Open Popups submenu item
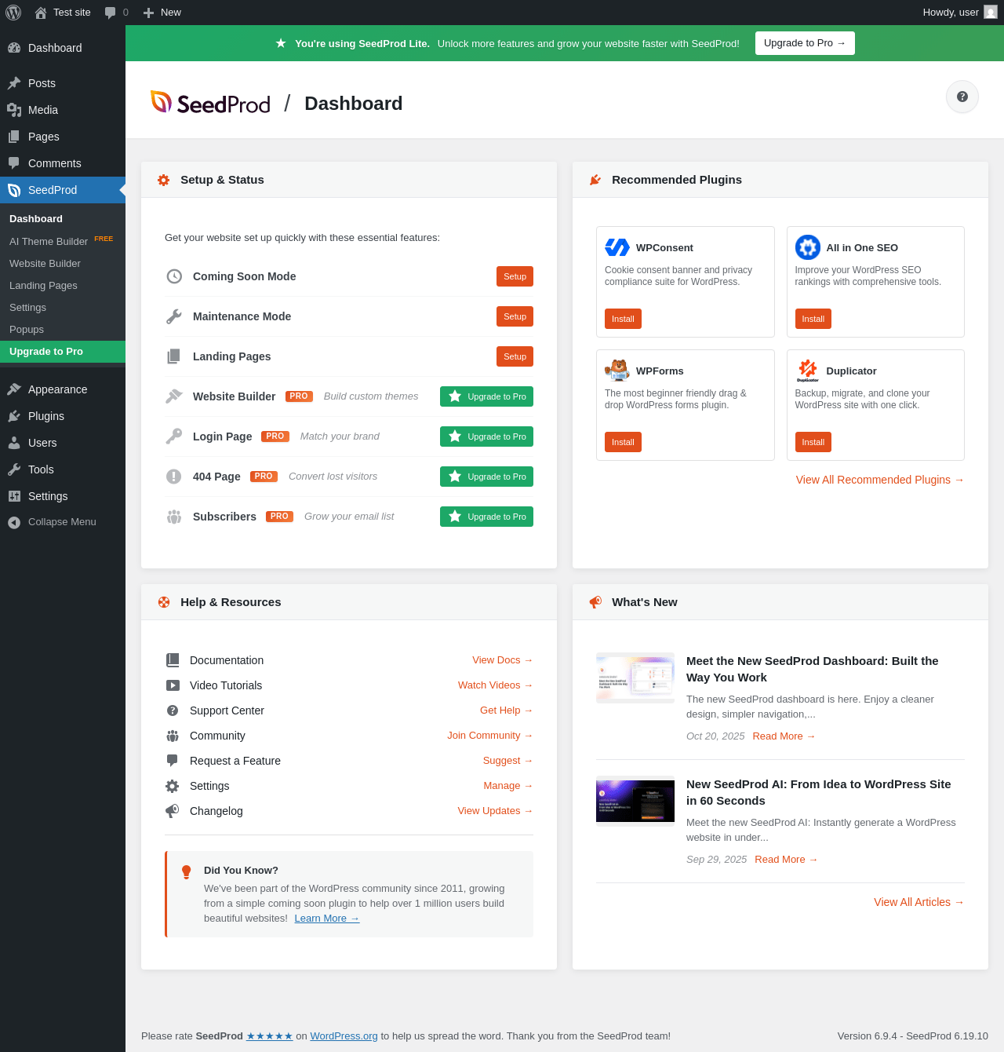 tap(63, 330)
